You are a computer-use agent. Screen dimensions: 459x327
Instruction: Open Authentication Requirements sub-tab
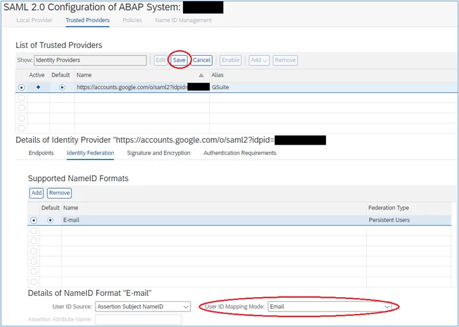tap(240, 153)
